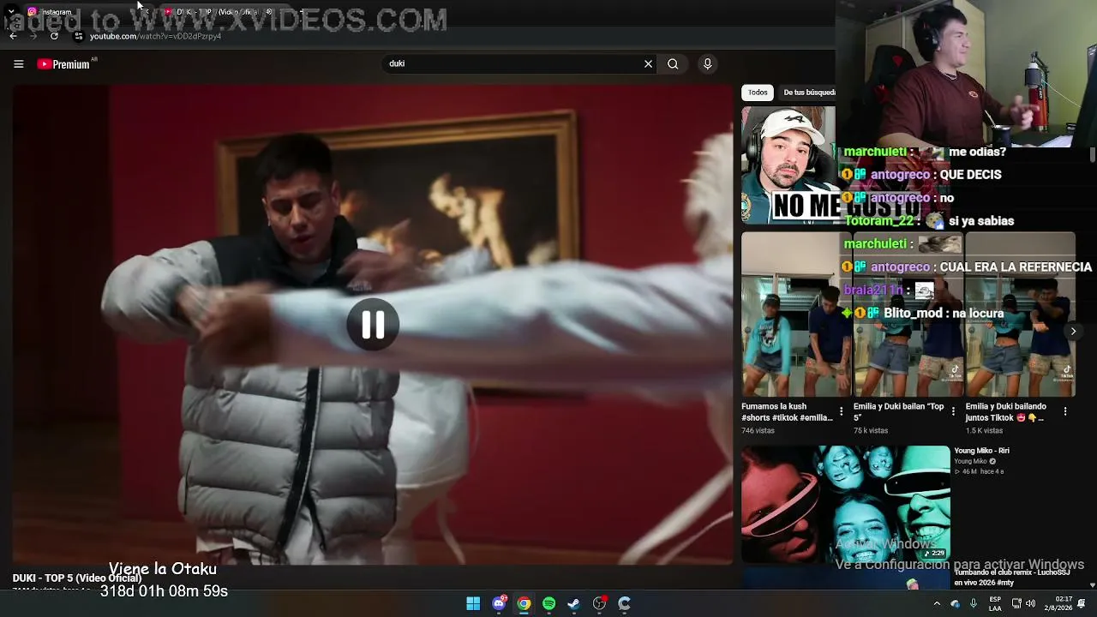Open 'Emilia y Duki bailan Top 5' short

pyautogui.click(x=908, y=314)
